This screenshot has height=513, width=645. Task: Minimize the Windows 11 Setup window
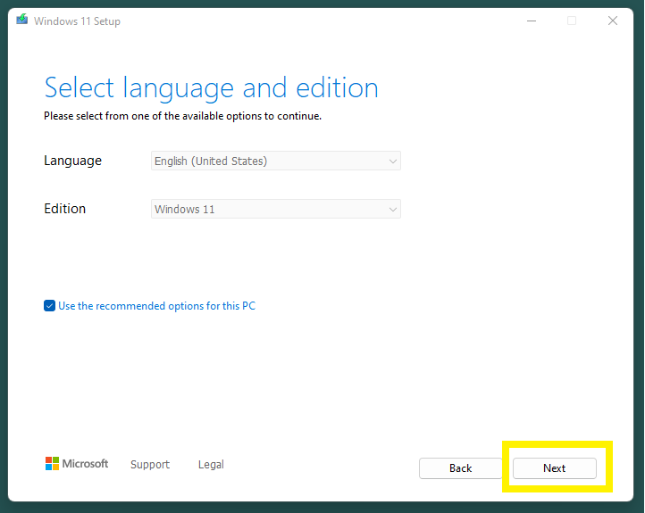pos(532,21)
